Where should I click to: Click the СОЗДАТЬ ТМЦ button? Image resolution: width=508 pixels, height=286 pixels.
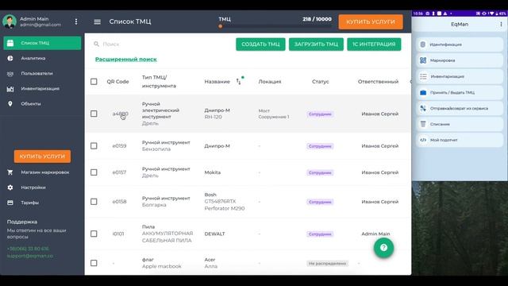click(260, 44)
